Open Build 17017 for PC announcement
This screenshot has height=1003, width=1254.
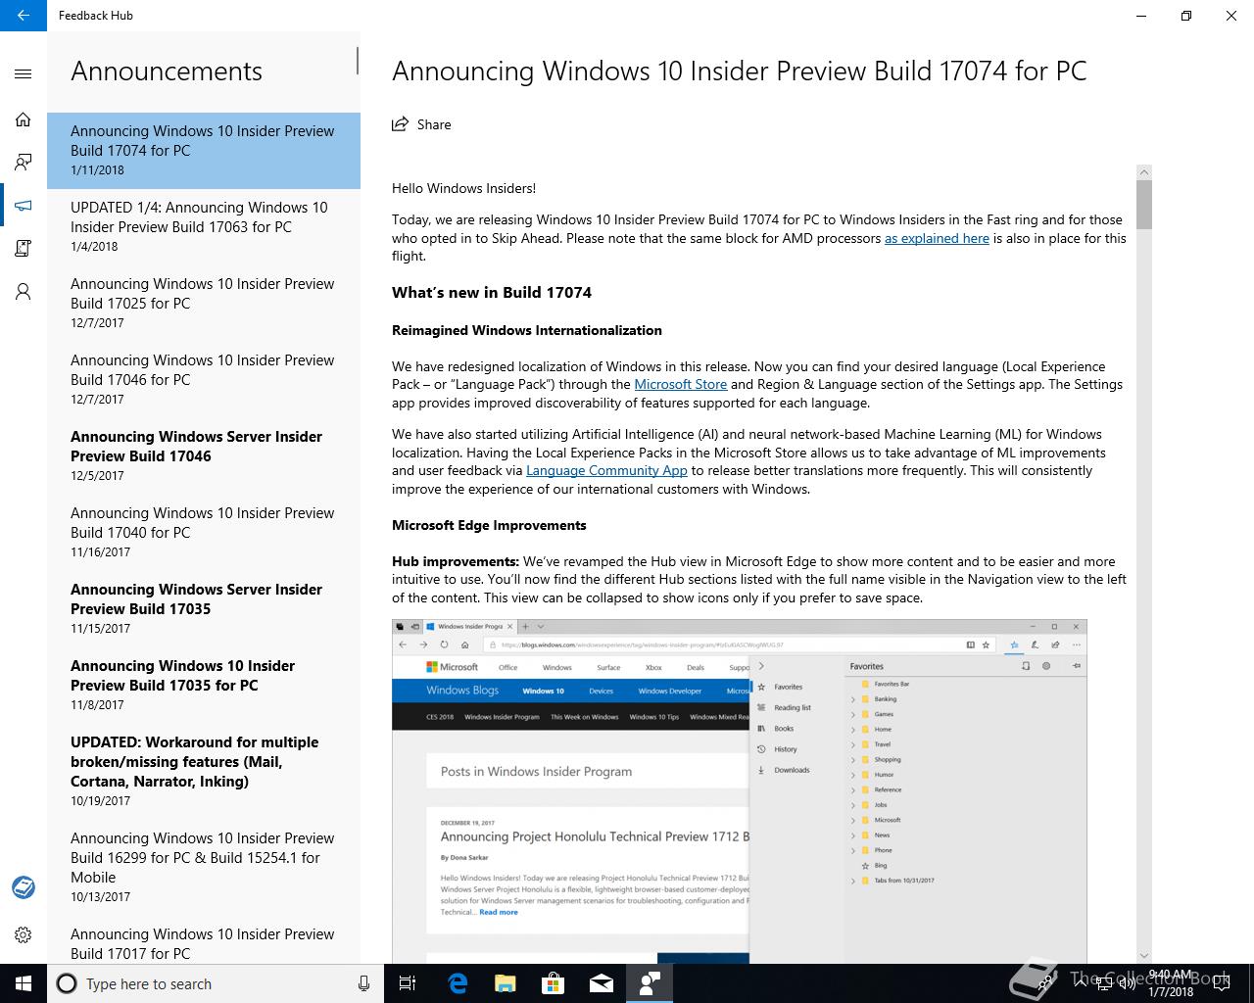pos(204,940)
